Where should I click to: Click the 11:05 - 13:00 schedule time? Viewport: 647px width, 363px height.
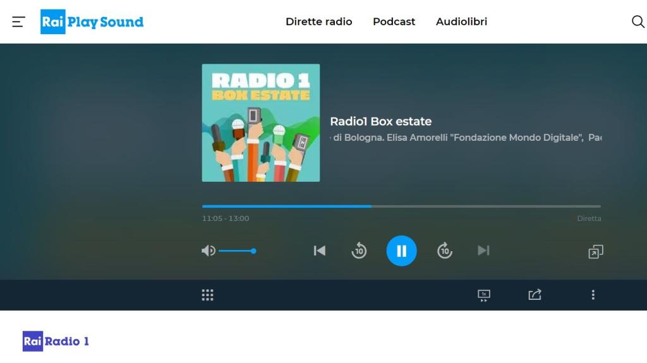pyautogui.click(x=226, y=218)
